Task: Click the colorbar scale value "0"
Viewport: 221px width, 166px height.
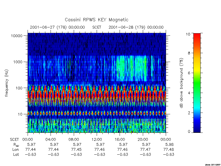Action: coord(189,132)
